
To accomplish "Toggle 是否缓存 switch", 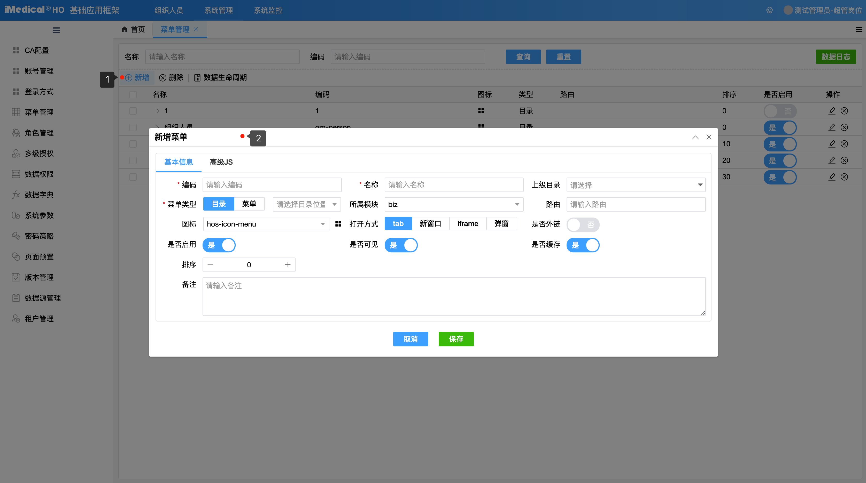I will coord(583,245).
